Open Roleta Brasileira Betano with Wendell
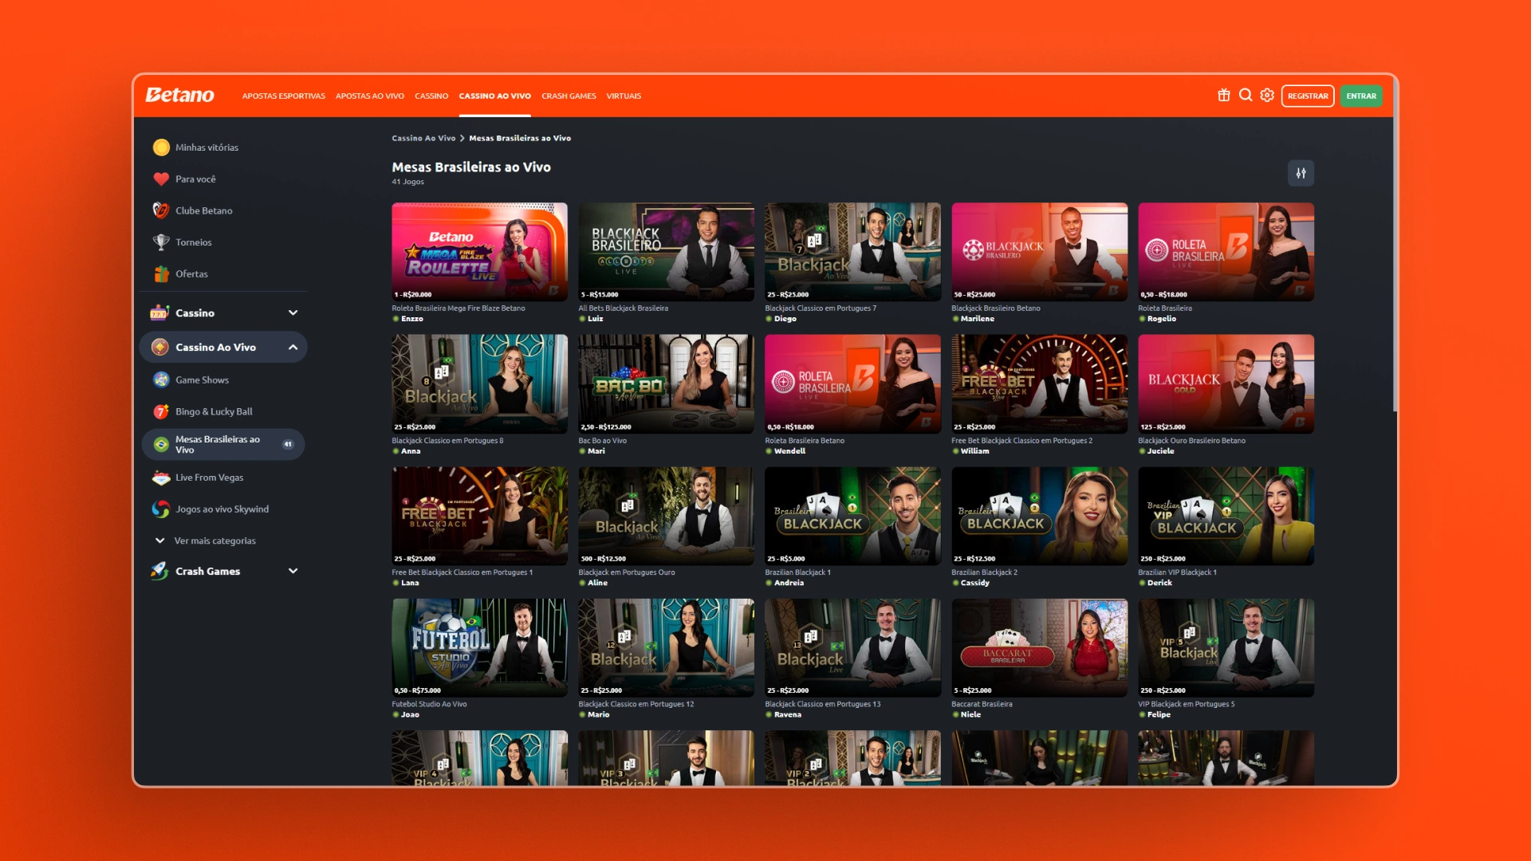This screenshot has width=1531, height=861. [x=852, y=384]
